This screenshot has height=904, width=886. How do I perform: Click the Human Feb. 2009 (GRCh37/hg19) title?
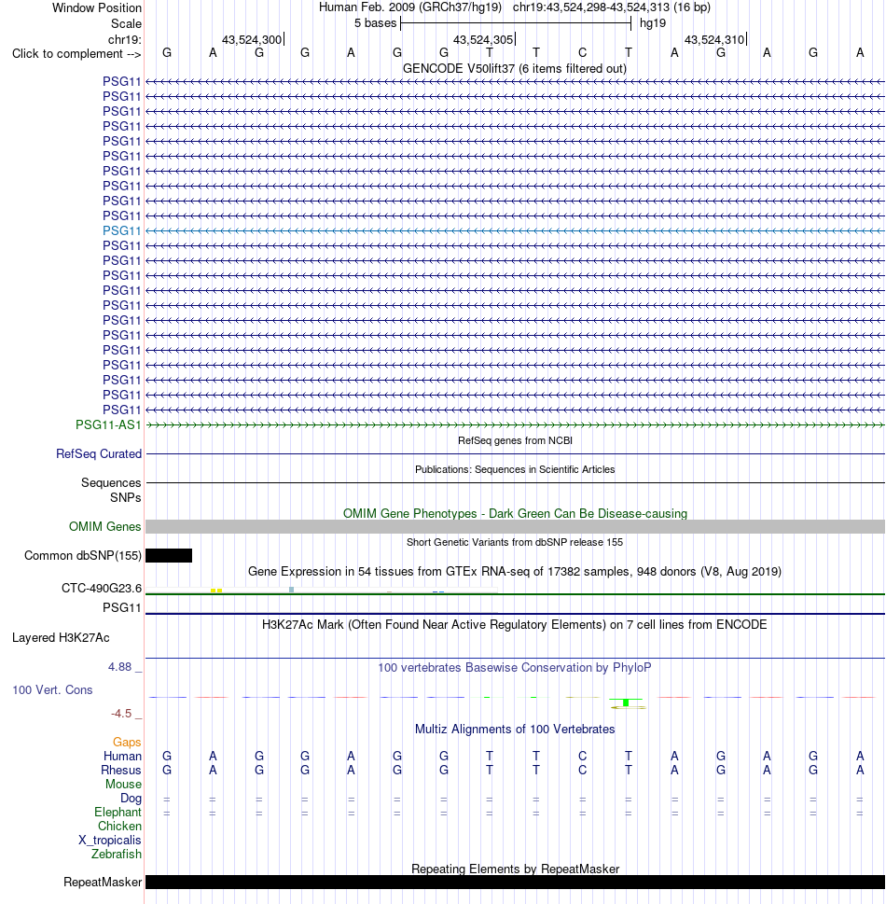point(410,7)
